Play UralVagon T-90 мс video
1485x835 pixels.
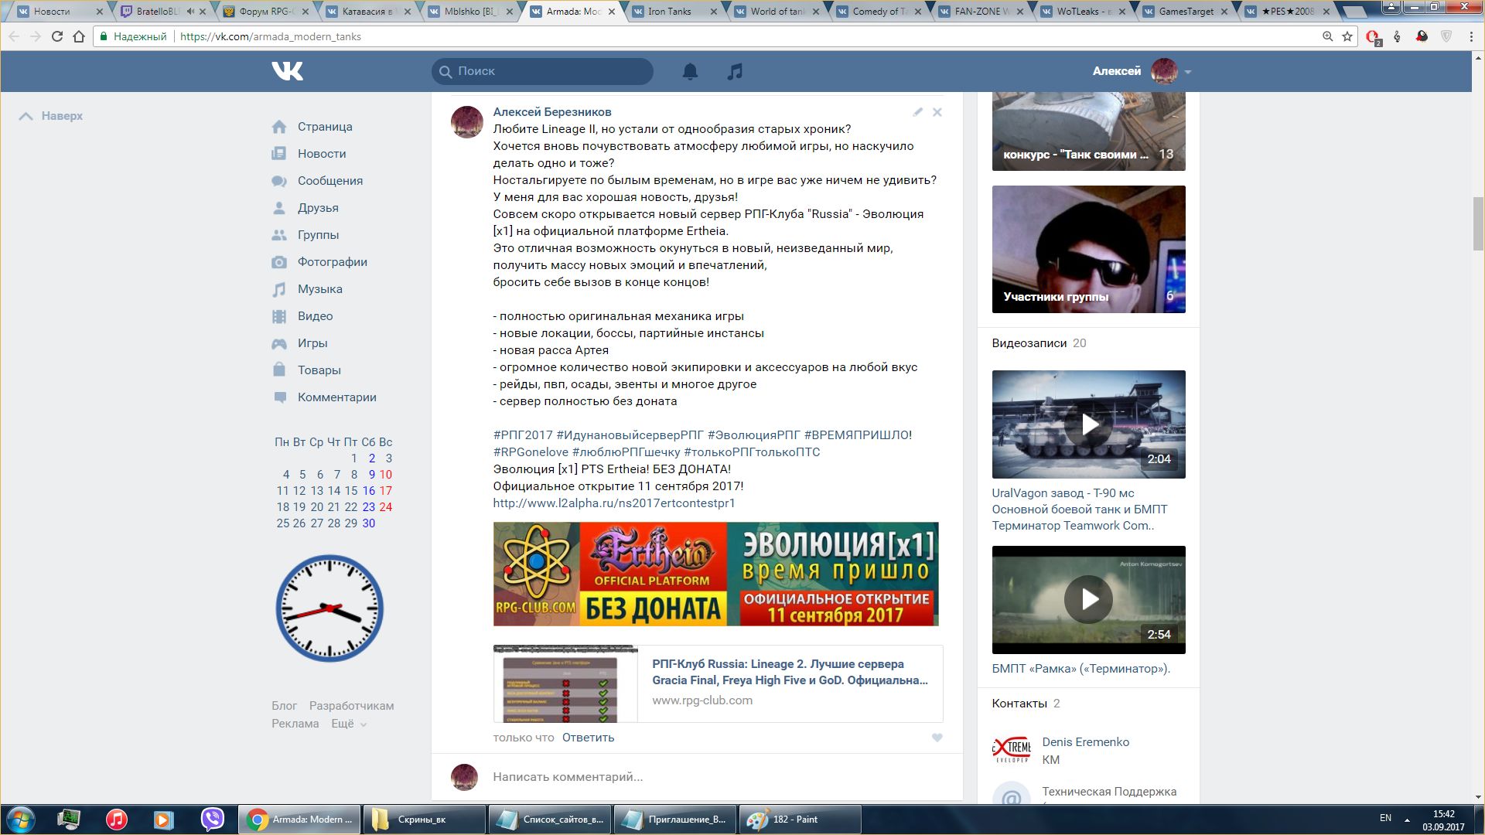tap(1088, 424)
